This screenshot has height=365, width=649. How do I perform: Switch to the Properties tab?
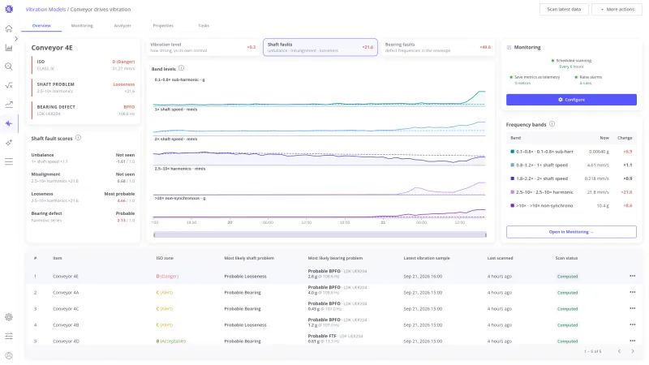coord(163,26)
